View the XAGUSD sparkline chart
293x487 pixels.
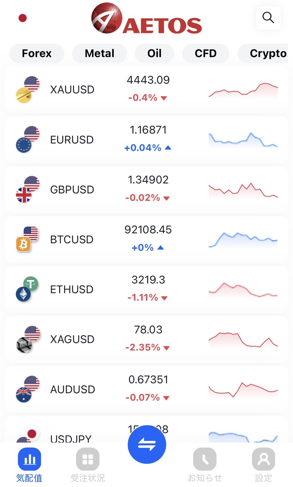click(243, 340)
